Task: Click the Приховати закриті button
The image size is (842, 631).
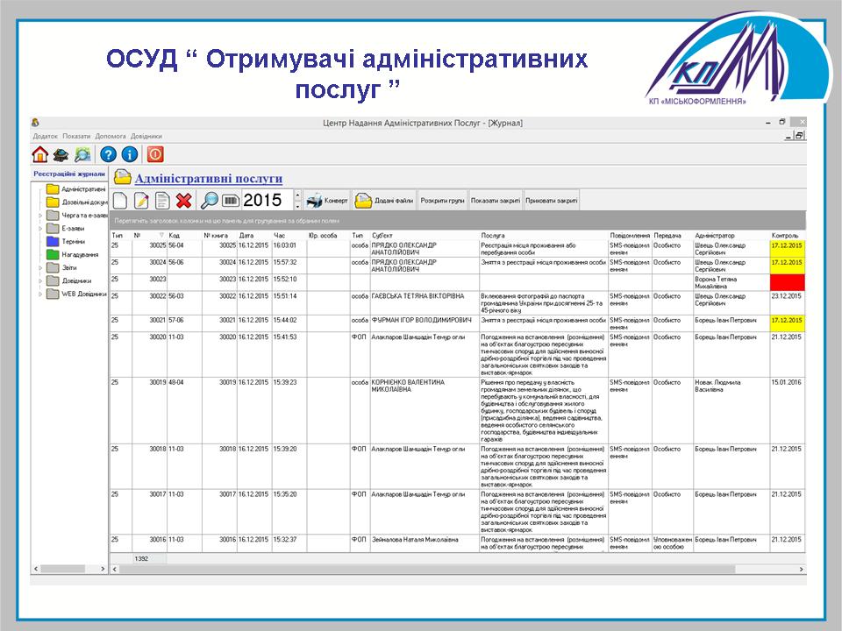Action: click(x=552, y=201)
